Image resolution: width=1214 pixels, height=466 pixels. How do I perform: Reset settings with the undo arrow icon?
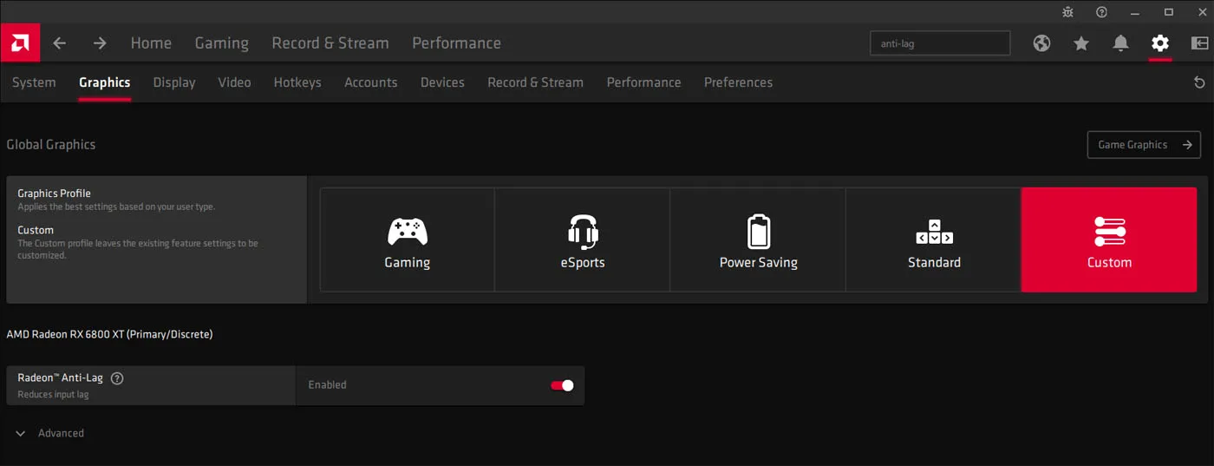click(x=1199, y=82)
